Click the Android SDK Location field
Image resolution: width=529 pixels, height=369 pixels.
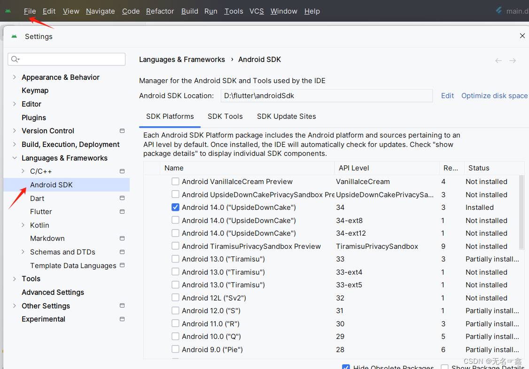[x=327, y=96]
